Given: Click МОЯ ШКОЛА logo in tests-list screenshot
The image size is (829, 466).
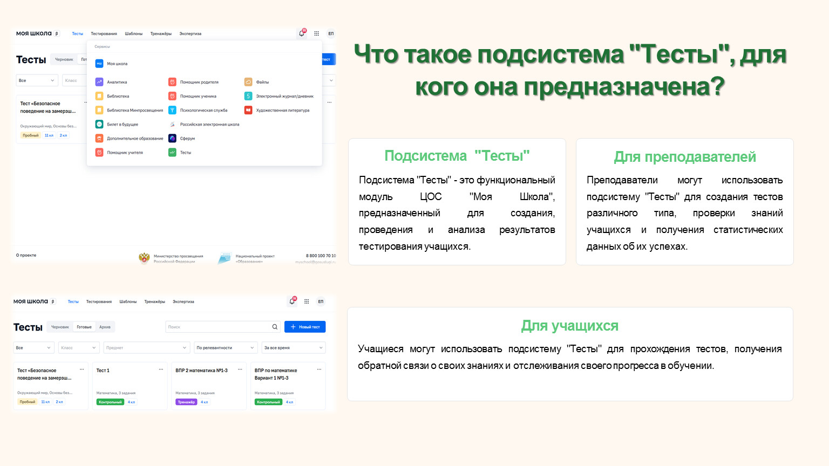Looking at the screenshot, I should pyautogui.click(x=31, y=301).
